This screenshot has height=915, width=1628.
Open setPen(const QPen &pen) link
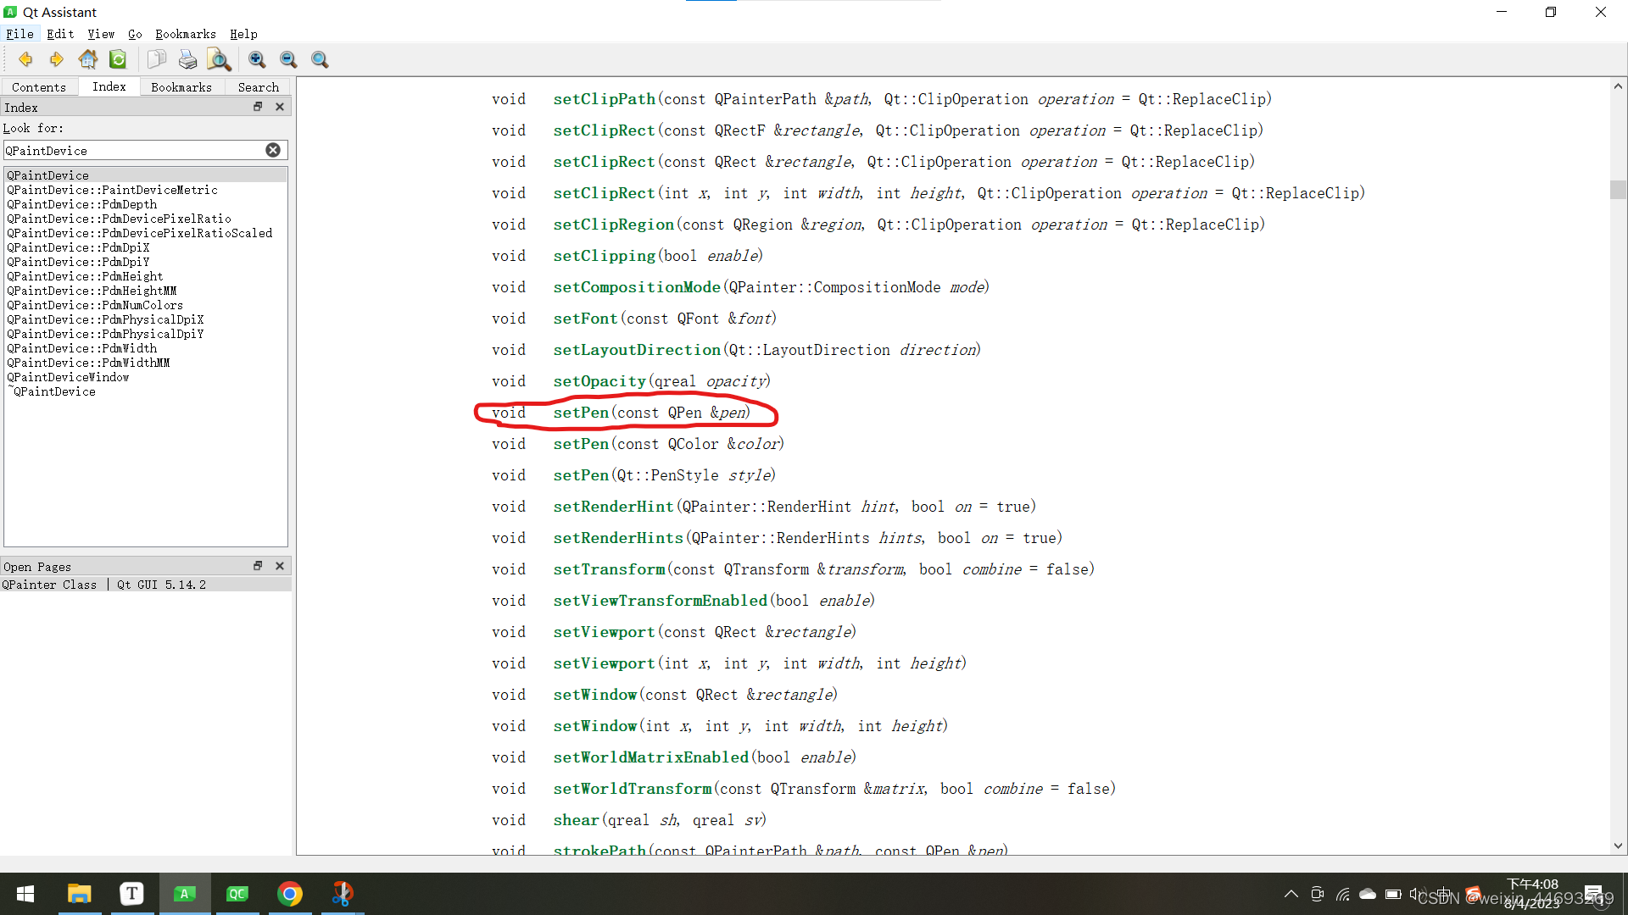tap(581, 413)
